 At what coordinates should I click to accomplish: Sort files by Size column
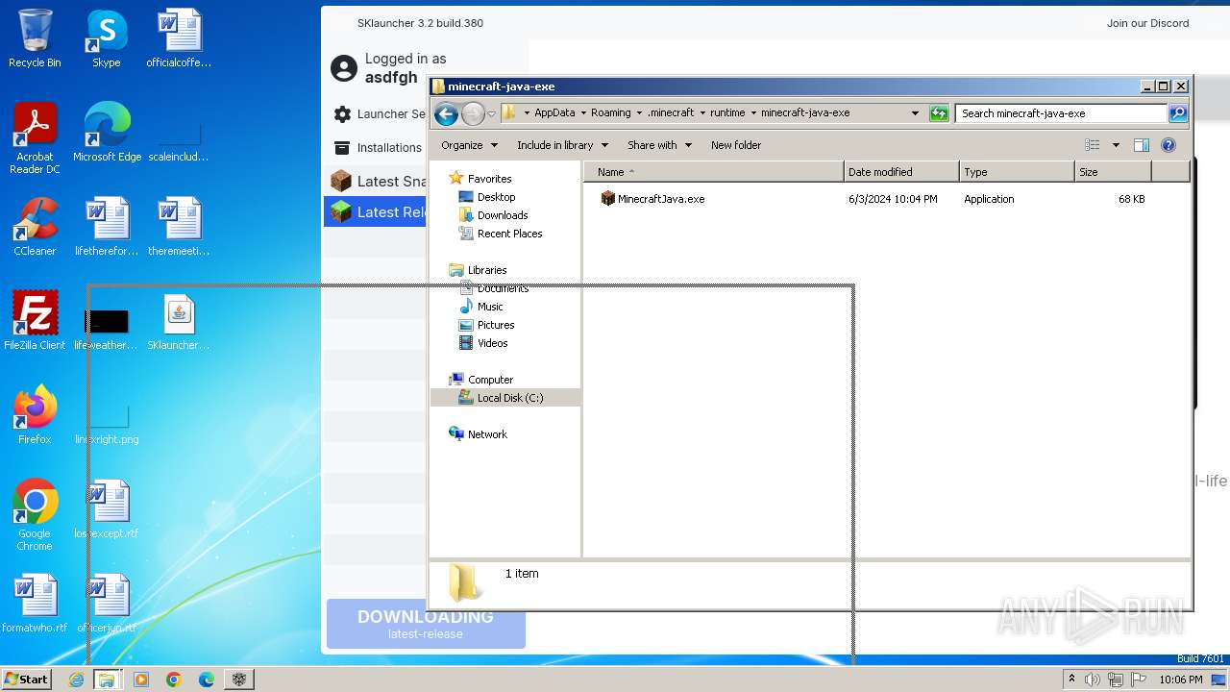1112,172
